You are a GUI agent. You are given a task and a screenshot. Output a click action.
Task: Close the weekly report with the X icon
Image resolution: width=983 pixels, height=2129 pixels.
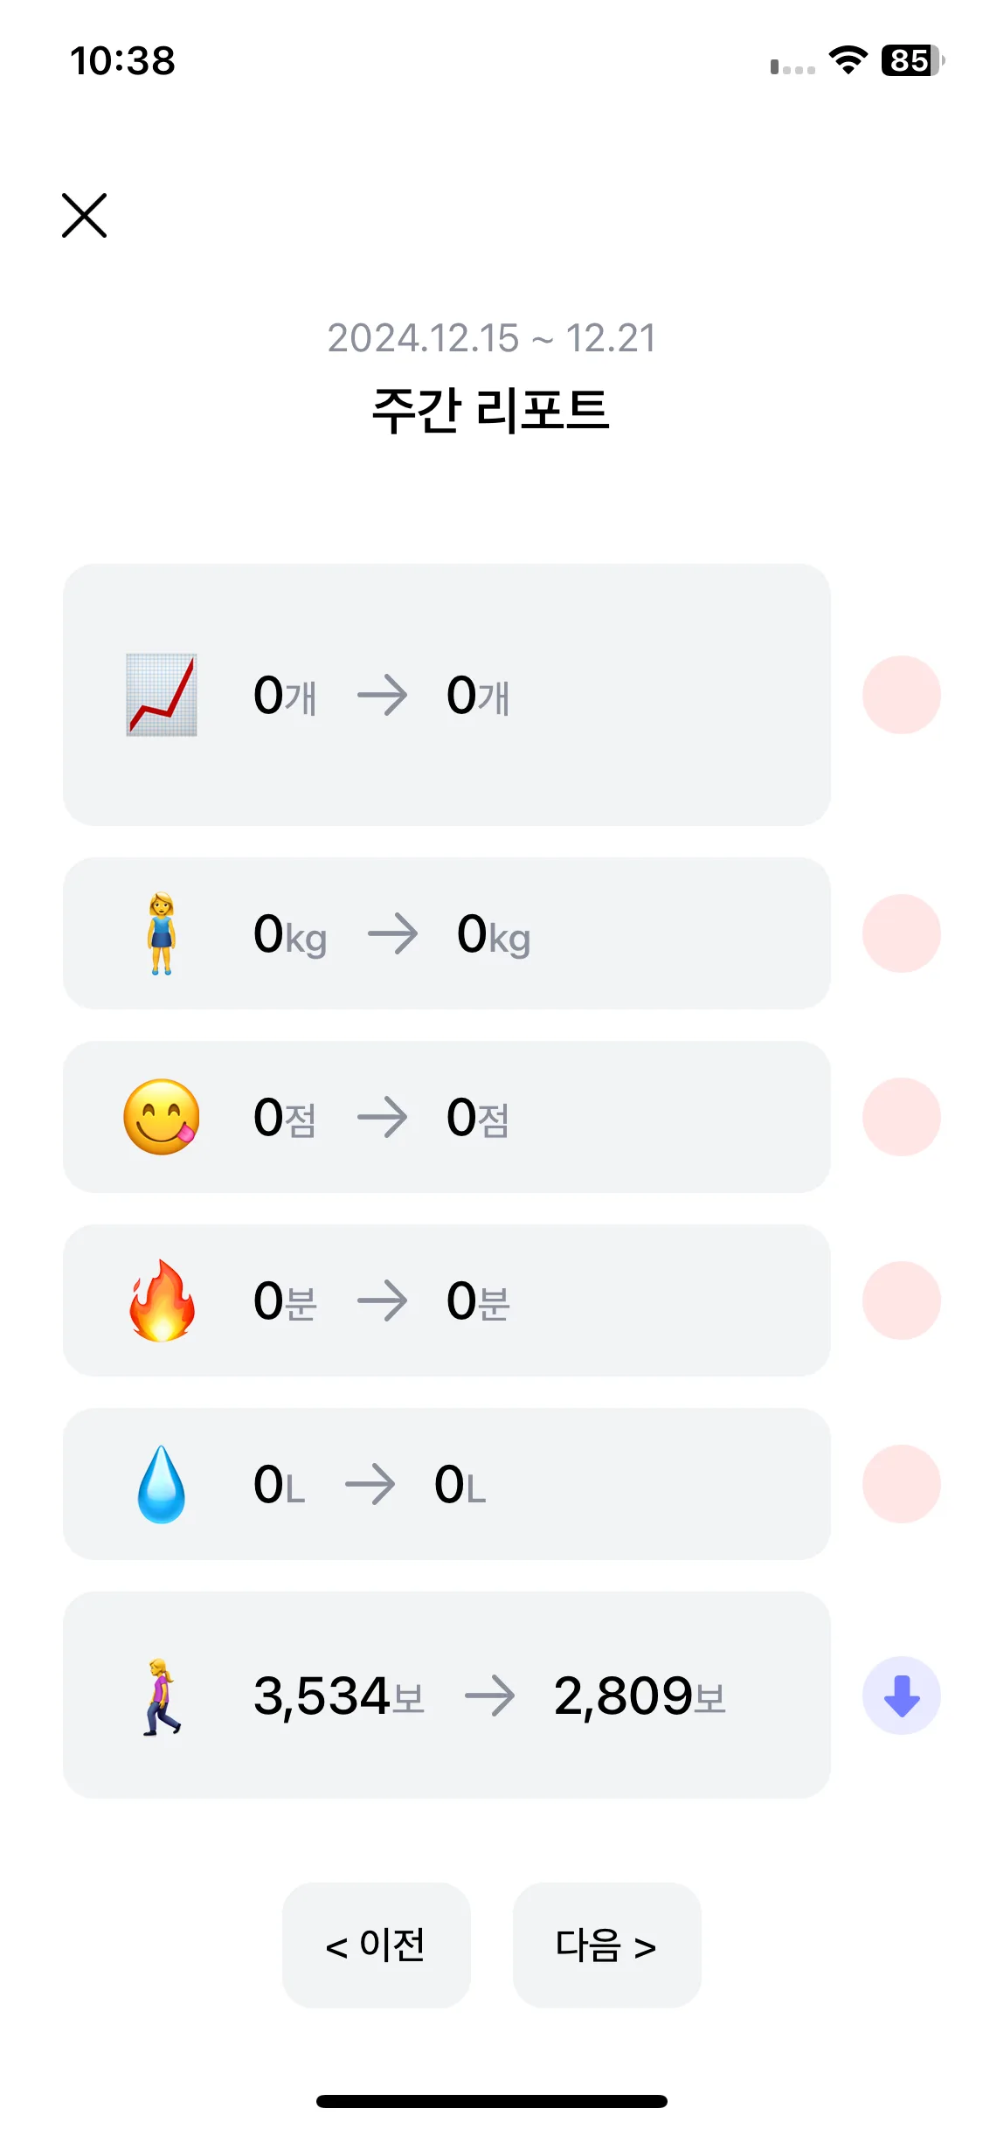[84, 215]
